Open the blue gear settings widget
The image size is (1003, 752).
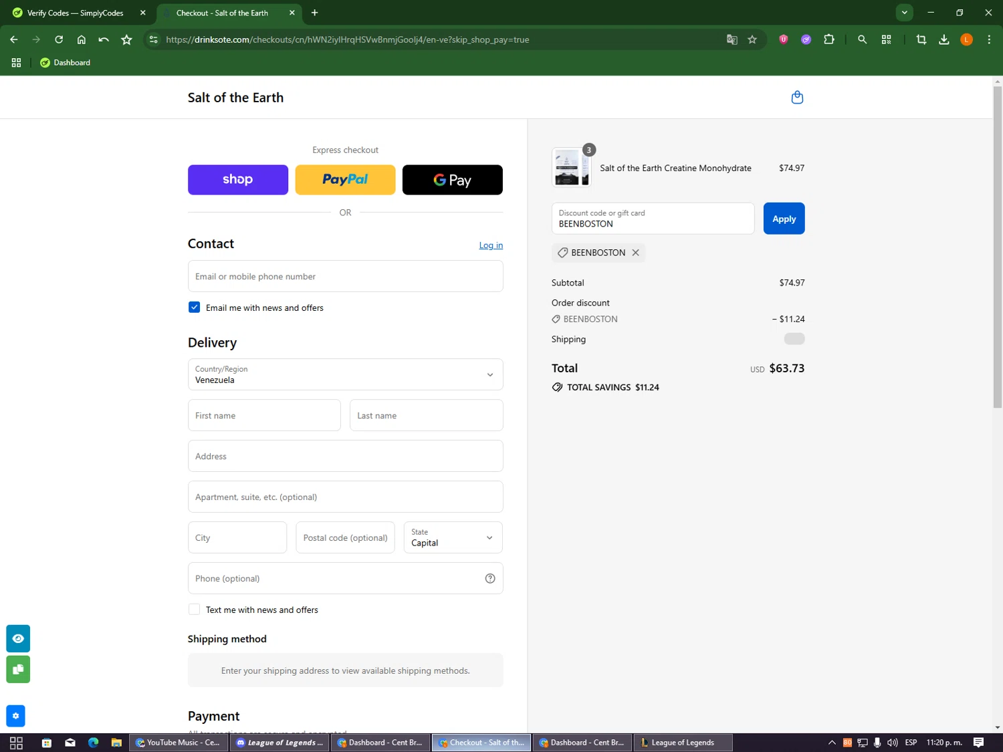[15, 716]
